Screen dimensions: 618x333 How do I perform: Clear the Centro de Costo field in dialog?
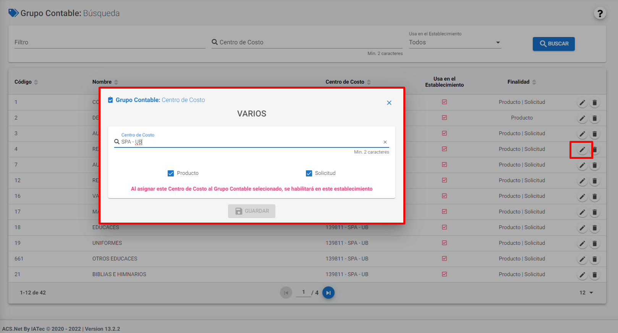click(385, 142)
